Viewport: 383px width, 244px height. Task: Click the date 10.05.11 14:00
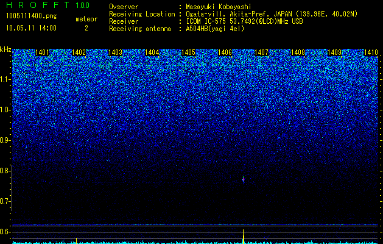[x=31, y=28]
